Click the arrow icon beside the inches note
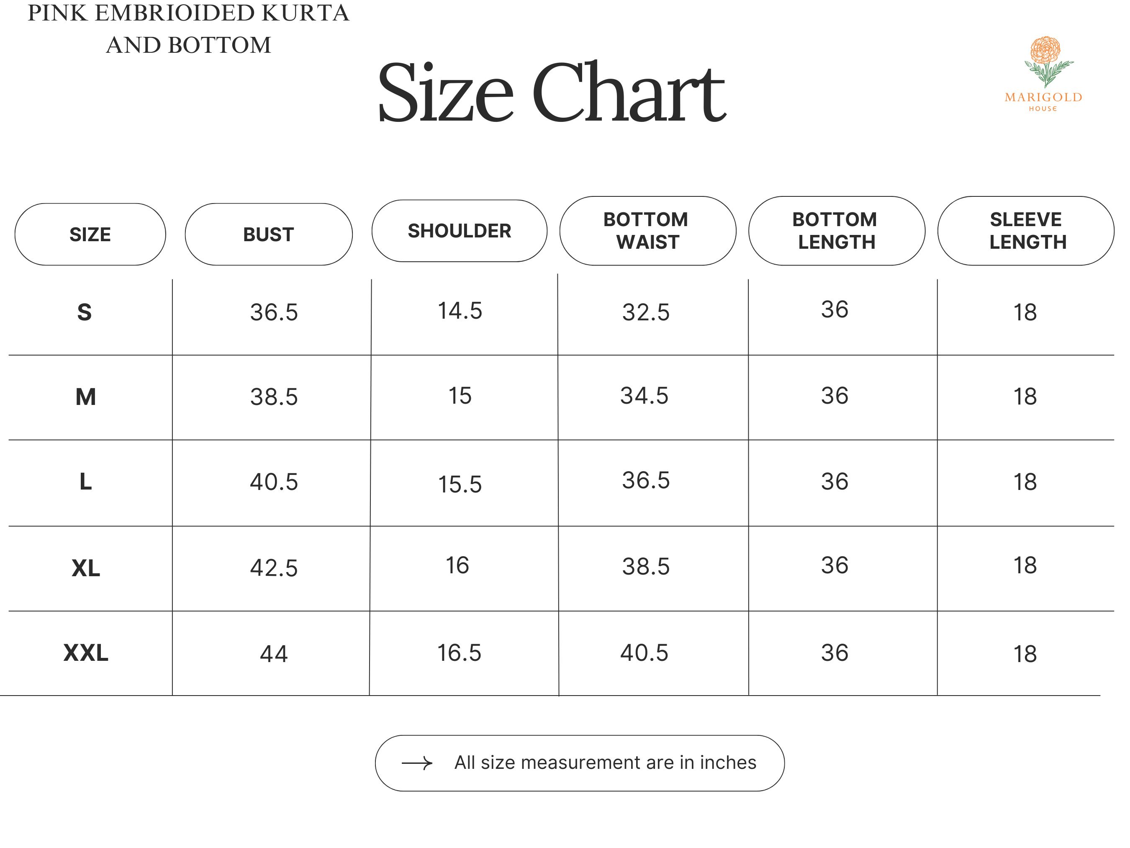1130x848 pixels. pos(417,763)
